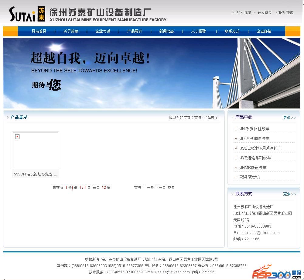Open JYB运输系列绞车 product link

tap(255, 158)
